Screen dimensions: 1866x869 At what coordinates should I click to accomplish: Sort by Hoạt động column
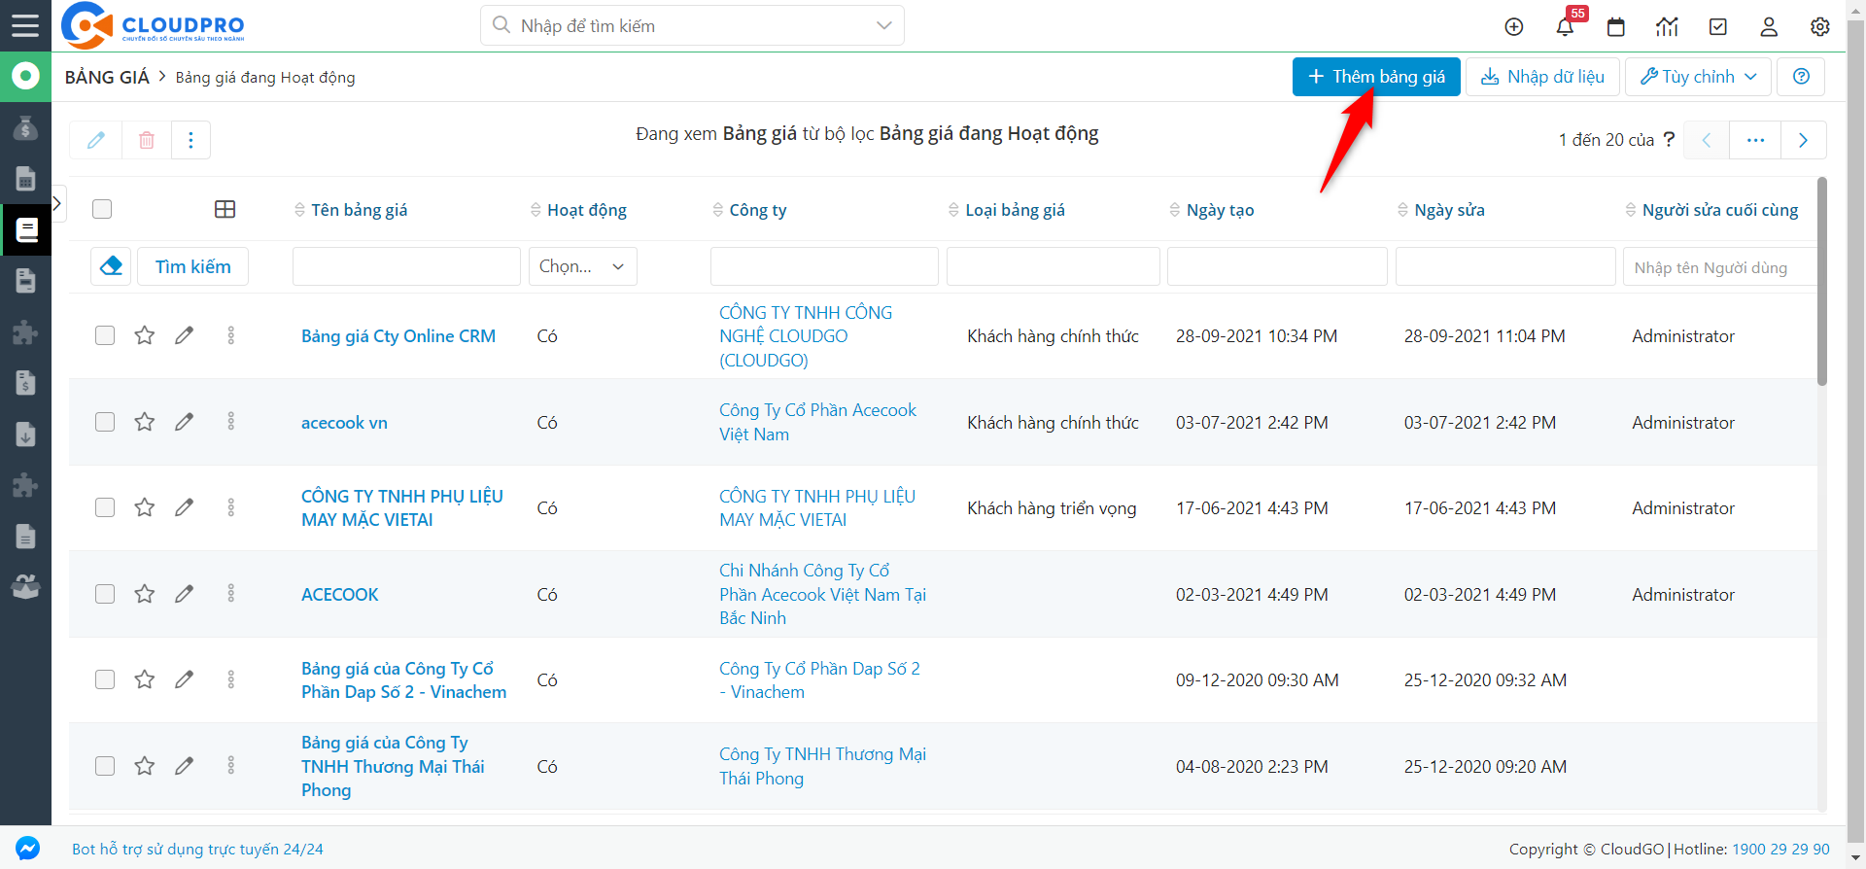pos(578,210)
